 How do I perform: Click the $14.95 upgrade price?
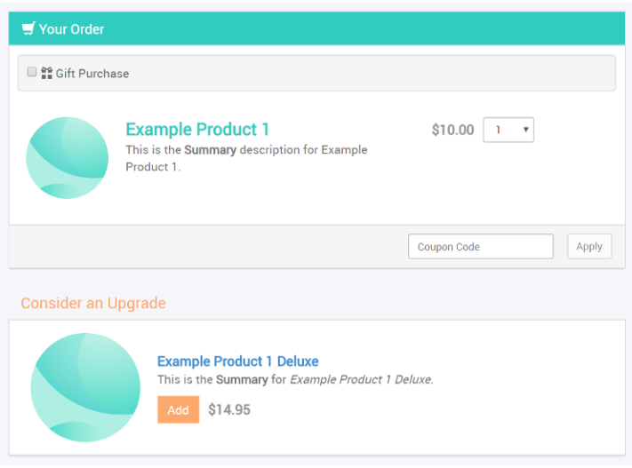tap(229, 410)
